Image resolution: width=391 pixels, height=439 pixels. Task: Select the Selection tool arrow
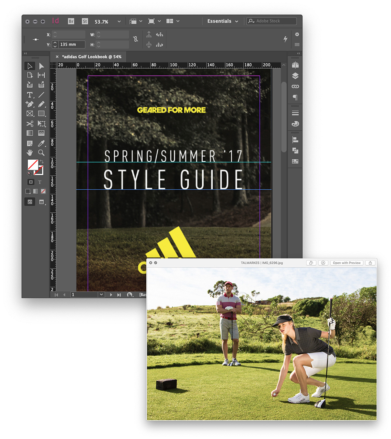point(30,66)
